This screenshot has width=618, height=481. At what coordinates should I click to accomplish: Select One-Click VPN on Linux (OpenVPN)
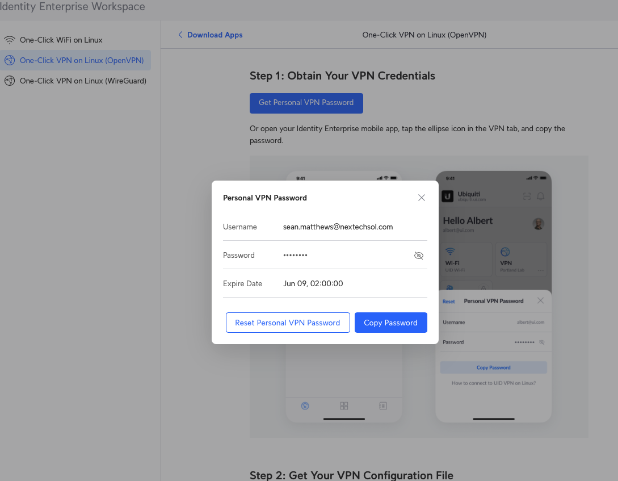coord(75,60)
